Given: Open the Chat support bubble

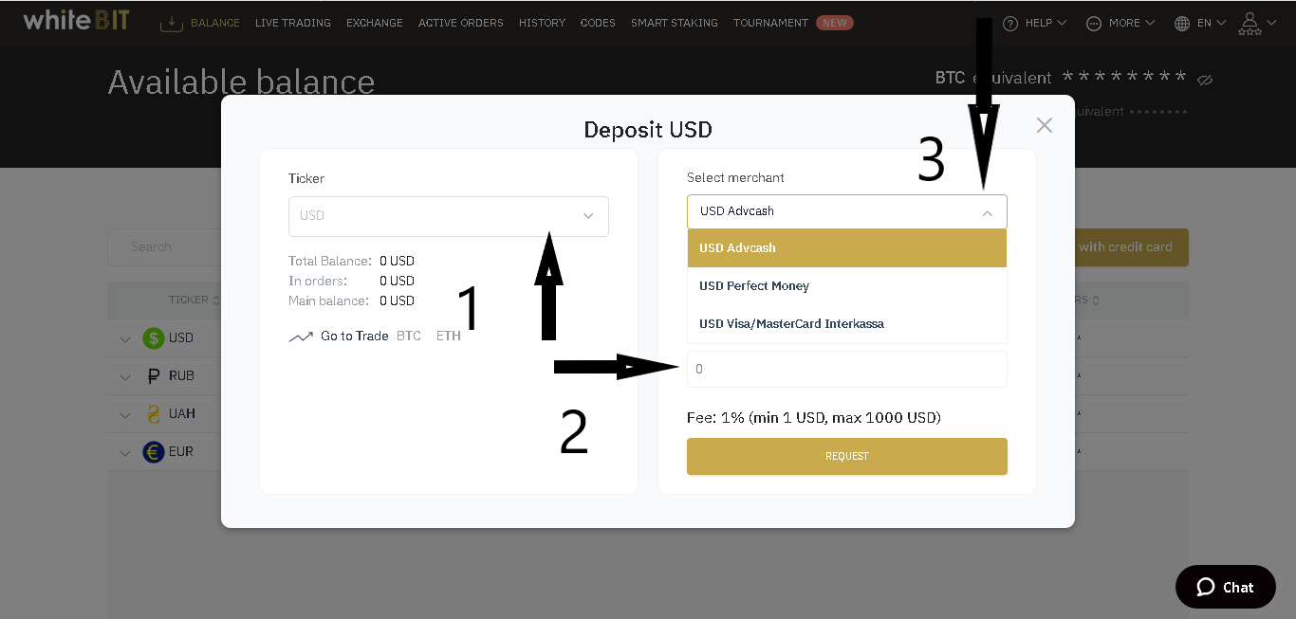Looking at the screenshot, I should pos(1224,587).
